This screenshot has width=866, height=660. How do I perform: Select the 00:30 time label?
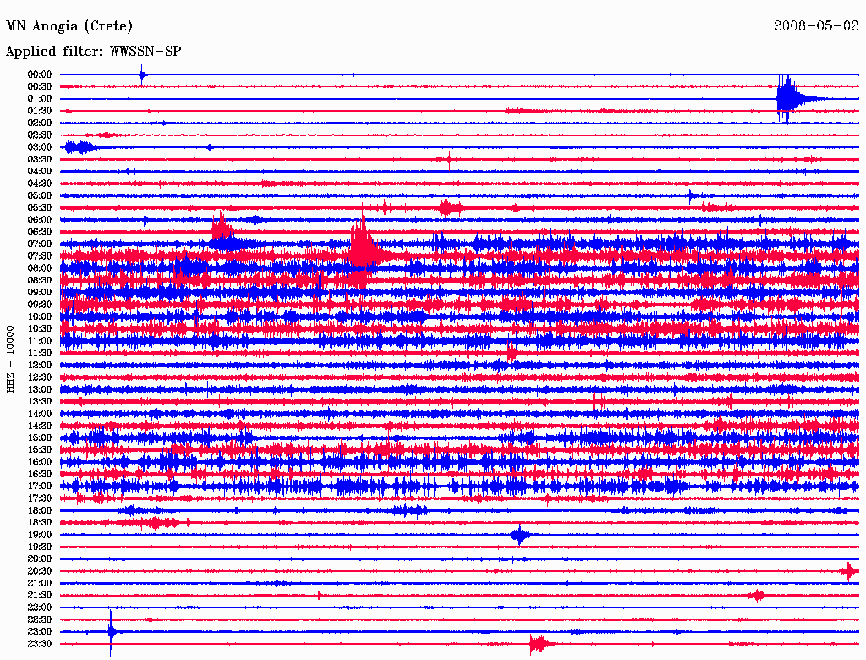[x=40, y=86]
